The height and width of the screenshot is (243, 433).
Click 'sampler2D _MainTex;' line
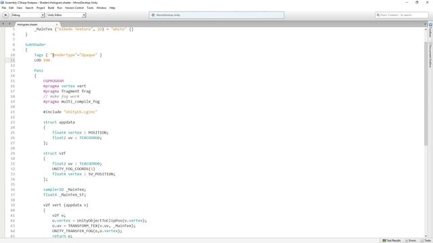click(64, 190)
